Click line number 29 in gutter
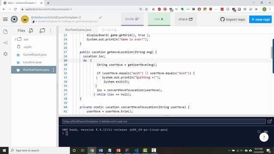Viewport: 274px width, 154px height. (x=65, y=60)
